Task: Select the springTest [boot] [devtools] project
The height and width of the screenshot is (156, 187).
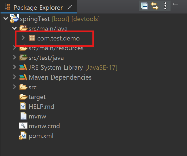Action: pyautogui.click(x=60, y=19)
